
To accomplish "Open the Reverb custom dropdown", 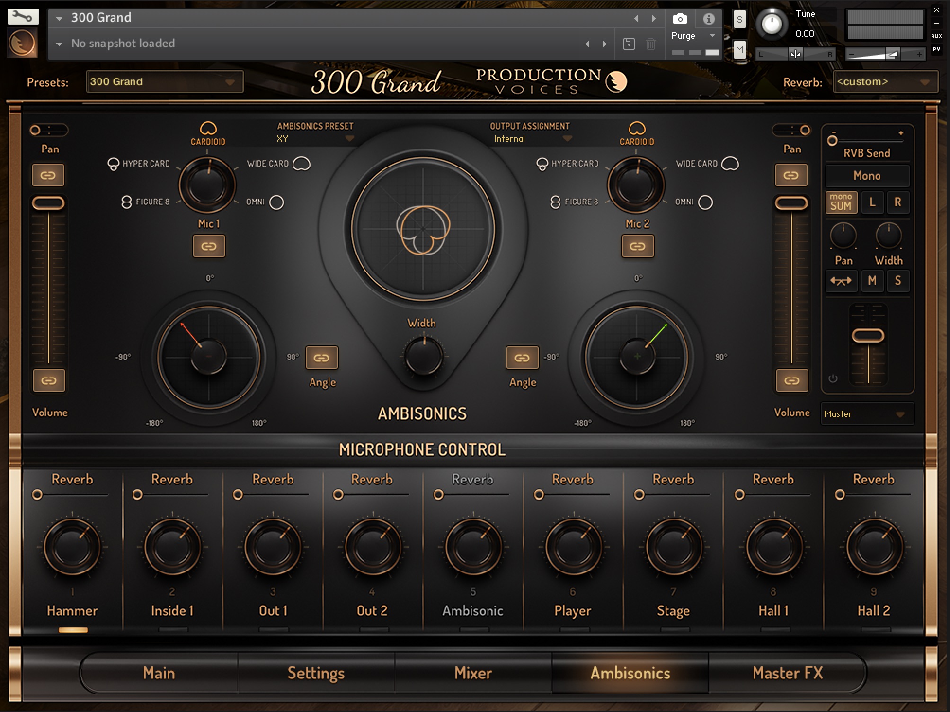I will click(x=885, y=82).
